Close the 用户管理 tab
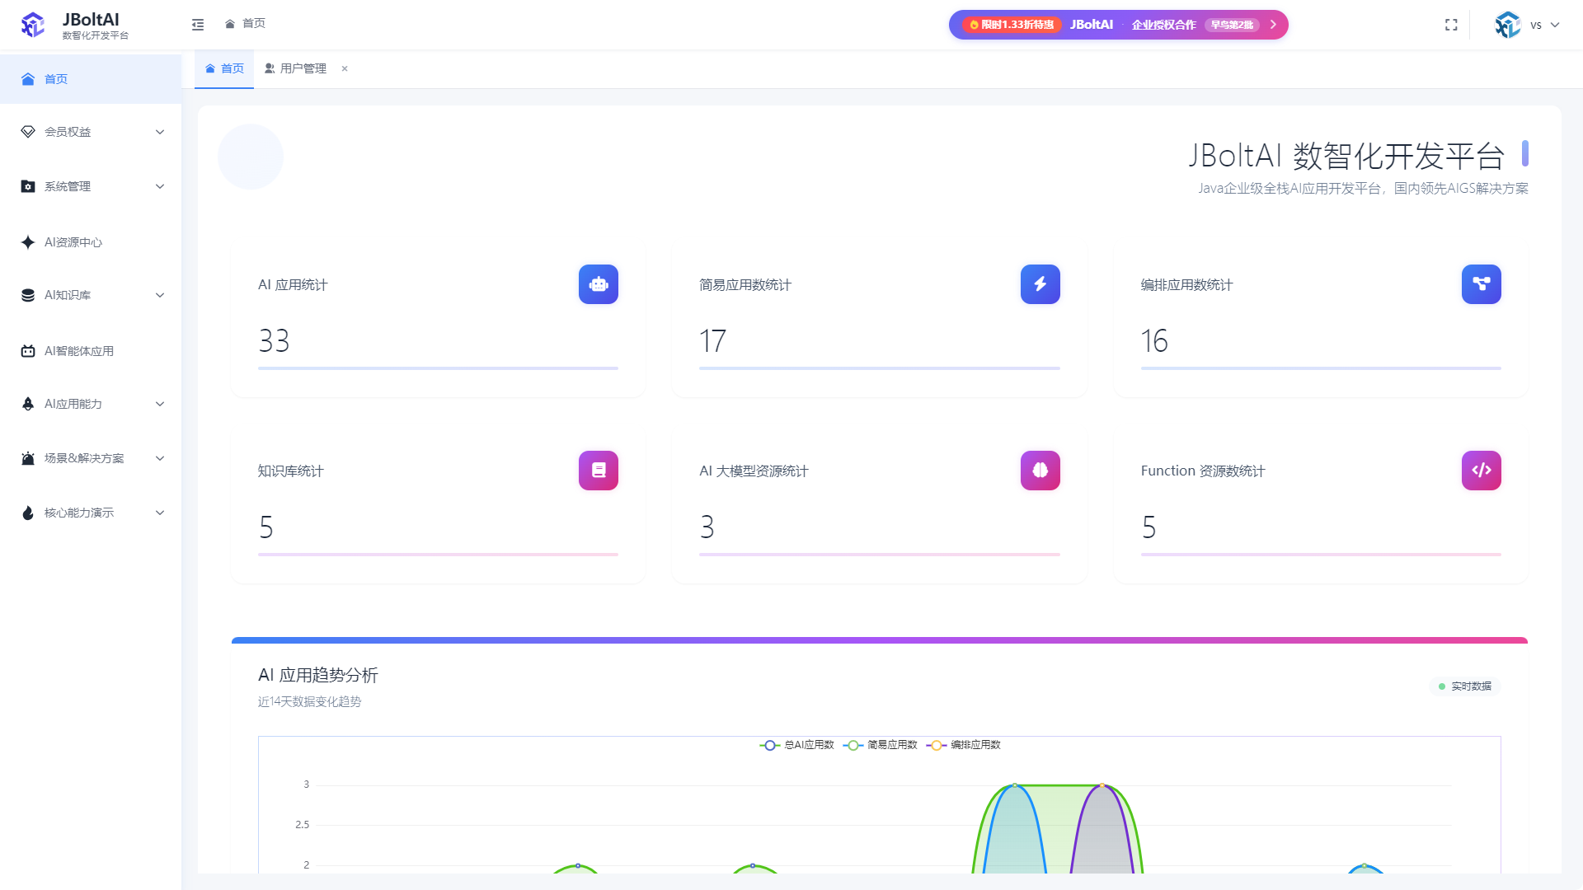This screenshot has width=1583, height=890. [x=345, y=68]
